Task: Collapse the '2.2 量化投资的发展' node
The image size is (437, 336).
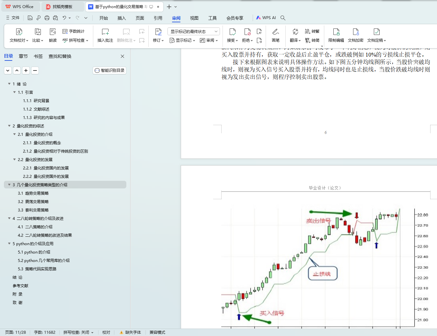Action: tap(14, 159)
